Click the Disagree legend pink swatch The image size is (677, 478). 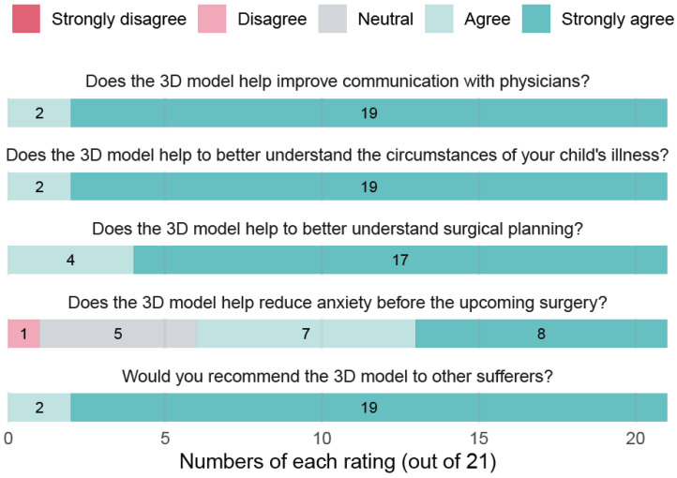click(212, 19)
